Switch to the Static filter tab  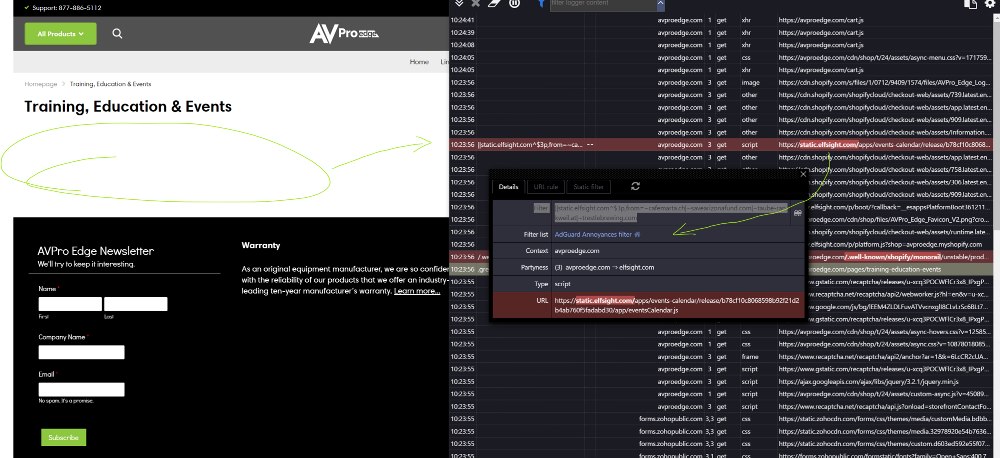[588, 186]
